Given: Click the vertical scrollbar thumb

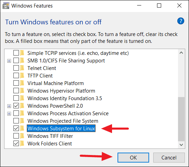Looking at the screenshot, I should pos(181,119).
